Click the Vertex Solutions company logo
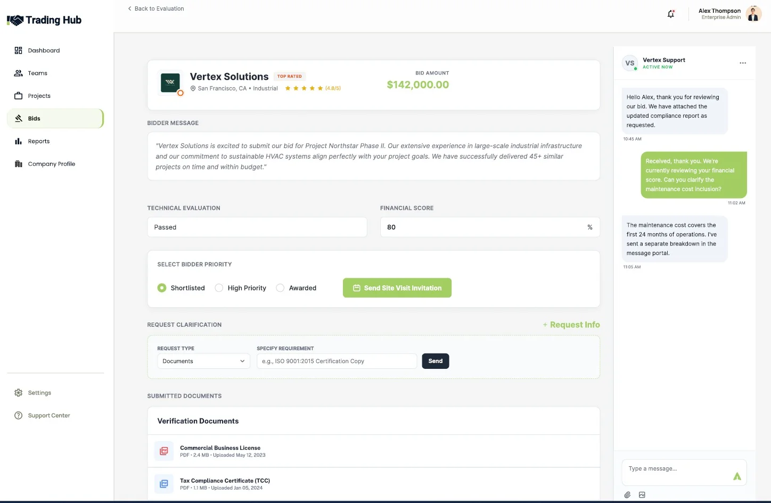Screen dimensions: 771x503 (x=170, y=83)
